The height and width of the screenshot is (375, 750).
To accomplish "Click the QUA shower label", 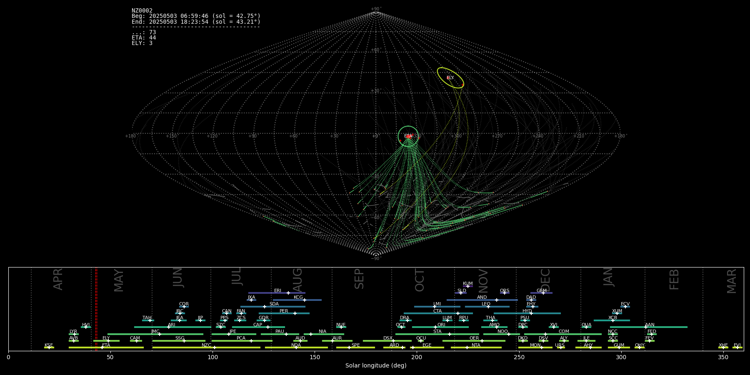I will 586,325.
